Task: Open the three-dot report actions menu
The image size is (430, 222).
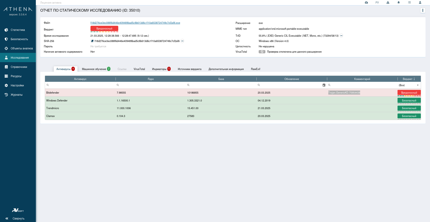Action: pos(423,10)
